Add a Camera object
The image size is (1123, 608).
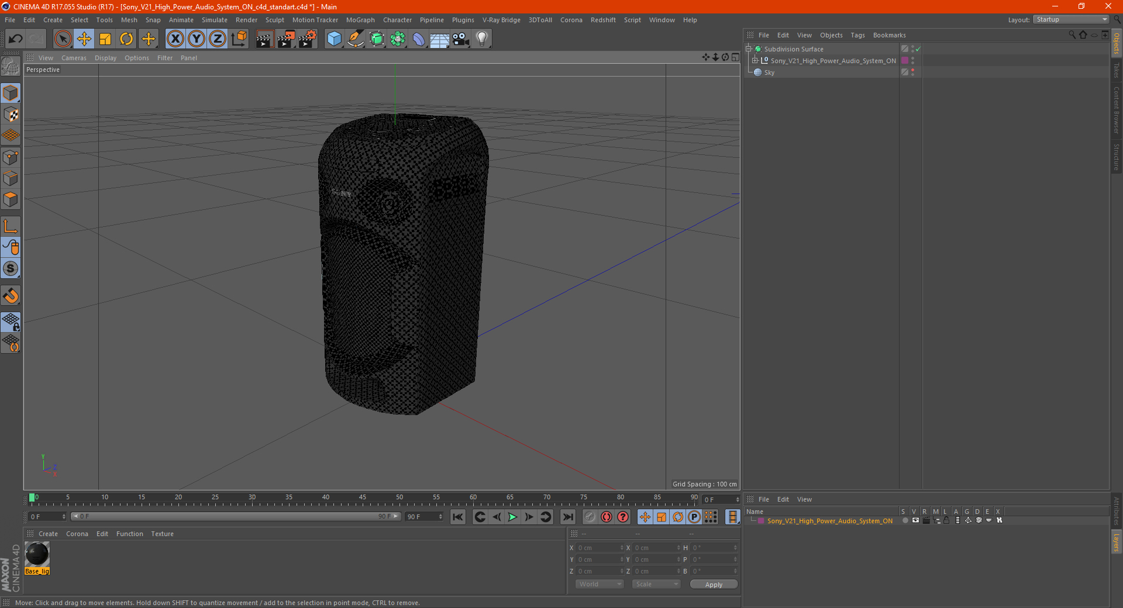[461, 39]
